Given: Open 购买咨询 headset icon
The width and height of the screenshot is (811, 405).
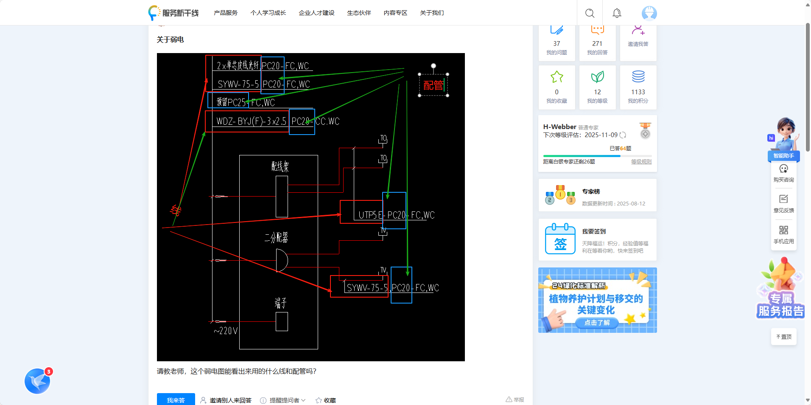Looking at the screenshot, I should [783, 173].
